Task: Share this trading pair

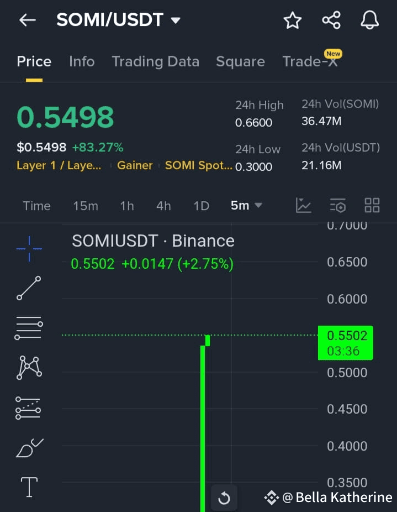Action: click(331, 20)
